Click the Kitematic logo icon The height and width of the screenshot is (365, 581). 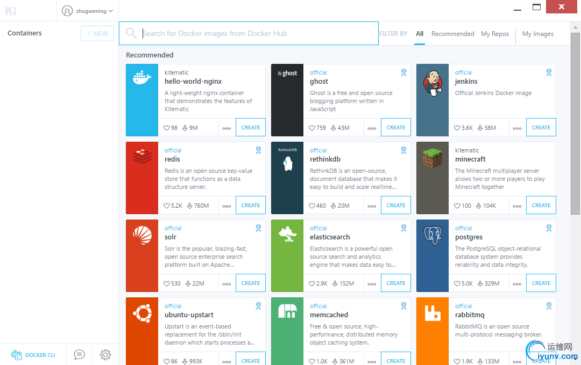[11, 11]
